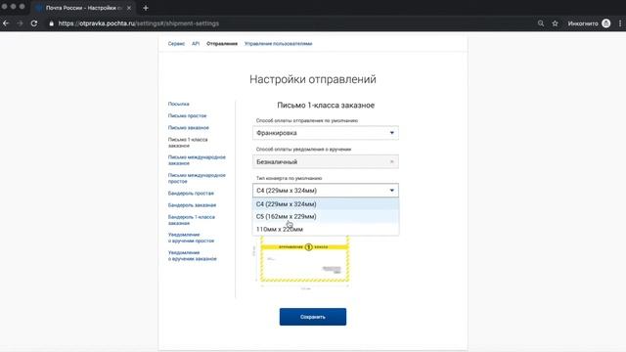
Task: Choose 110мм x 220мм envelope option
Action: click(326, 229)
